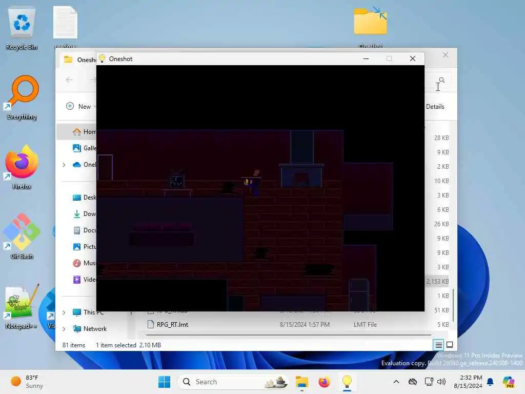The width and height of the screenshot is (525, 394).
Task: Launch the Everything search shortcut
Action: pyautogui.click(x=22, y=97)
